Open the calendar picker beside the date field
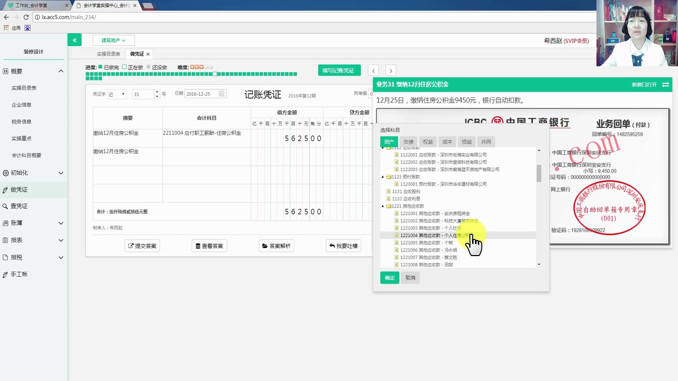 221,93
